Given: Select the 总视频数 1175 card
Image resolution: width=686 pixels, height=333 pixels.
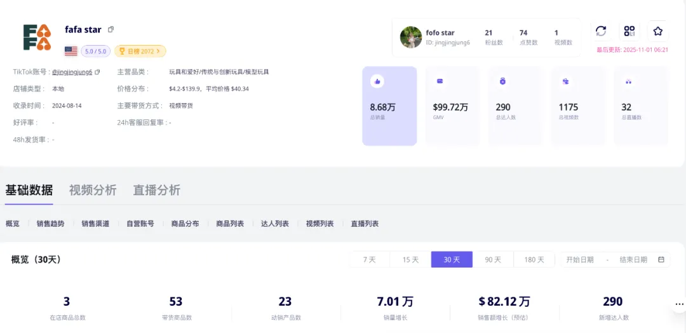Looking at the screenshot, I should (579, 106).
